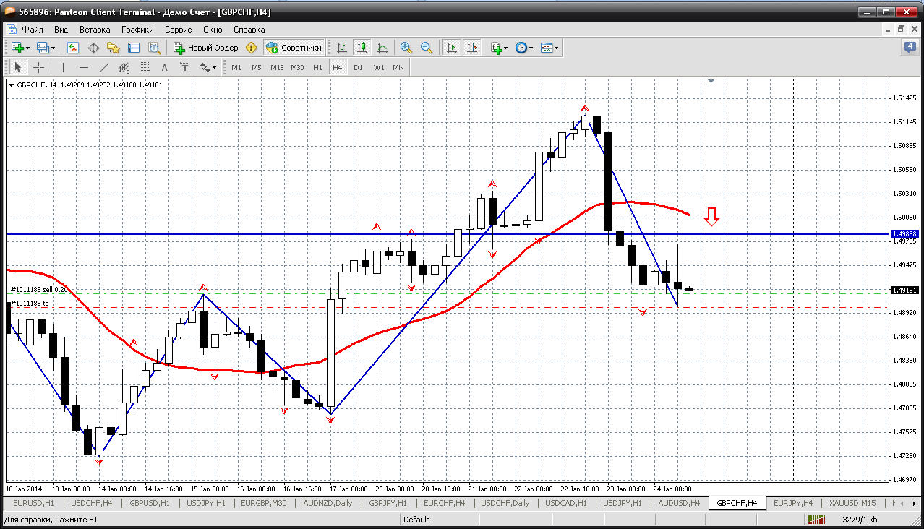Switch timeframe to W1

pos(379,67)
